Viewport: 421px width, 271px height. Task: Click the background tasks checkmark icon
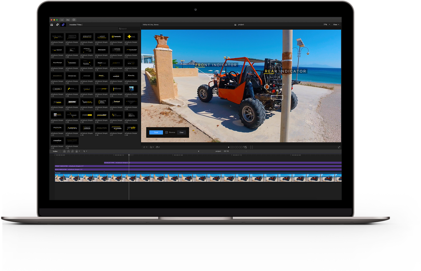point(74,20)
